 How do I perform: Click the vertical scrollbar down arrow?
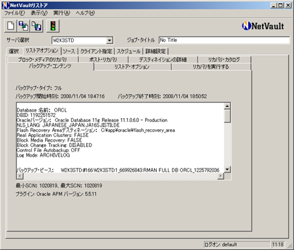[x=227, y=170]
